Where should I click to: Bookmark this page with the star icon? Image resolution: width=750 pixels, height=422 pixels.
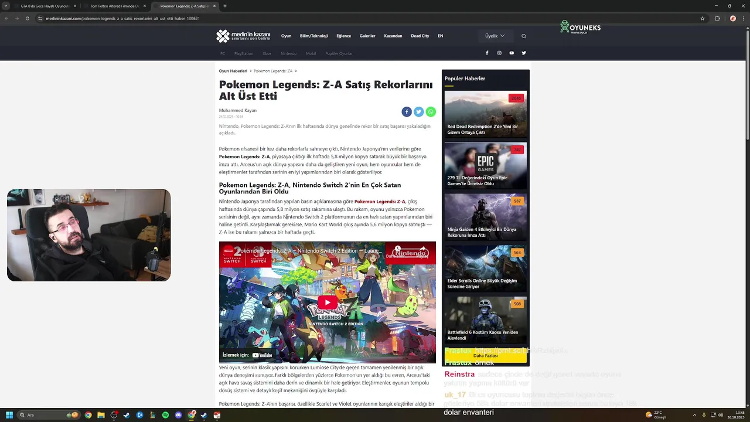click(x=703, y=18)
